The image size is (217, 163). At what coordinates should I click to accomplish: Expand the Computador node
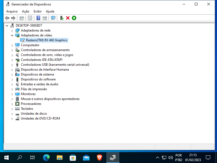coord(12,45)
